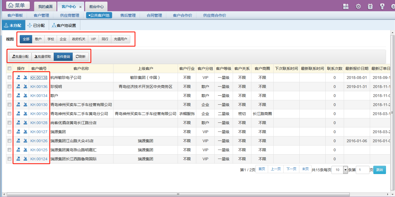
Task: Filter view by 散户
Action: (x=38, y=39)
